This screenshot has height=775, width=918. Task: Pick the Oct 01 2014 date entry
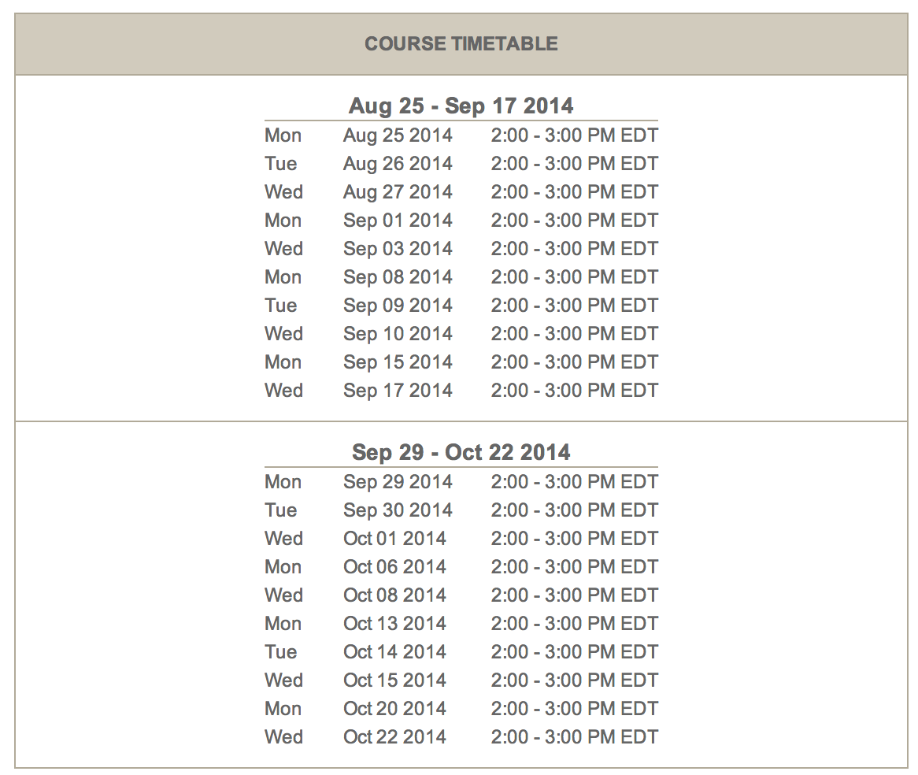click(x=394, y=539)
